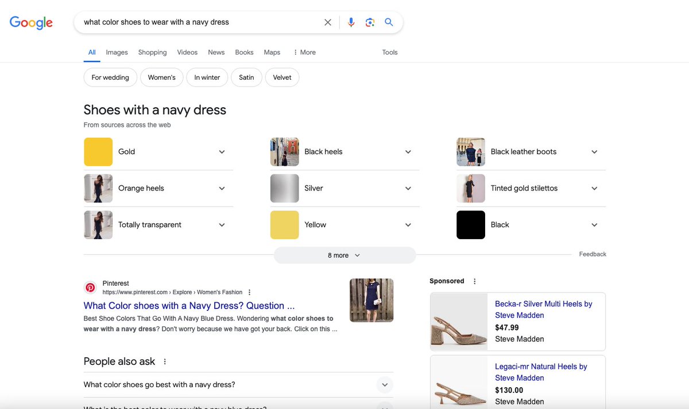Select the Velvet filter chip
Image resolution: width=689 pixels, height=409 pixels.
pos(282,77)
